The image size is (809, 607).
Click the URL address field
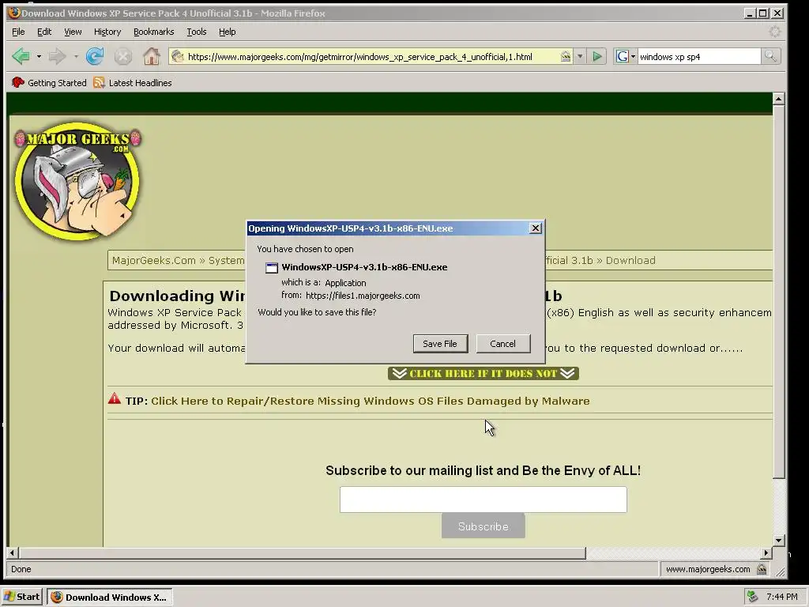(371, 57)
